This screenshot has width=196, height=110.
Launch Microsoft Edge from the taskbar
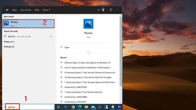pos(80,107)
